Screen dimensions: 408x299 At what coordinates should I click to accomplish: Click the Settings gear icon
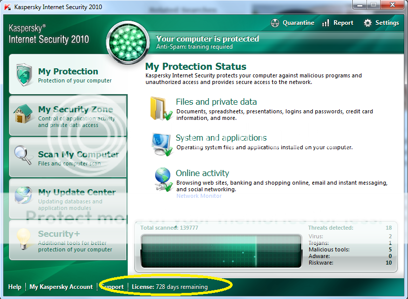[367, 23]
